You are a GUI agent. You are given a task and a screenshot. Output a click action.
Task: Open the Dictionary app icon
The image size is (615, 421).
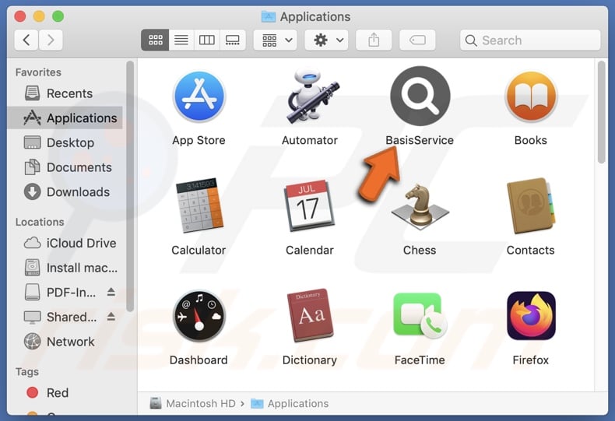pos(310,316)
